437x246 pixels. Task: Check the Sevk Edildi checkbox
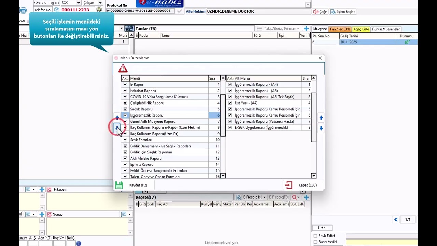click(x=315, y=236)
